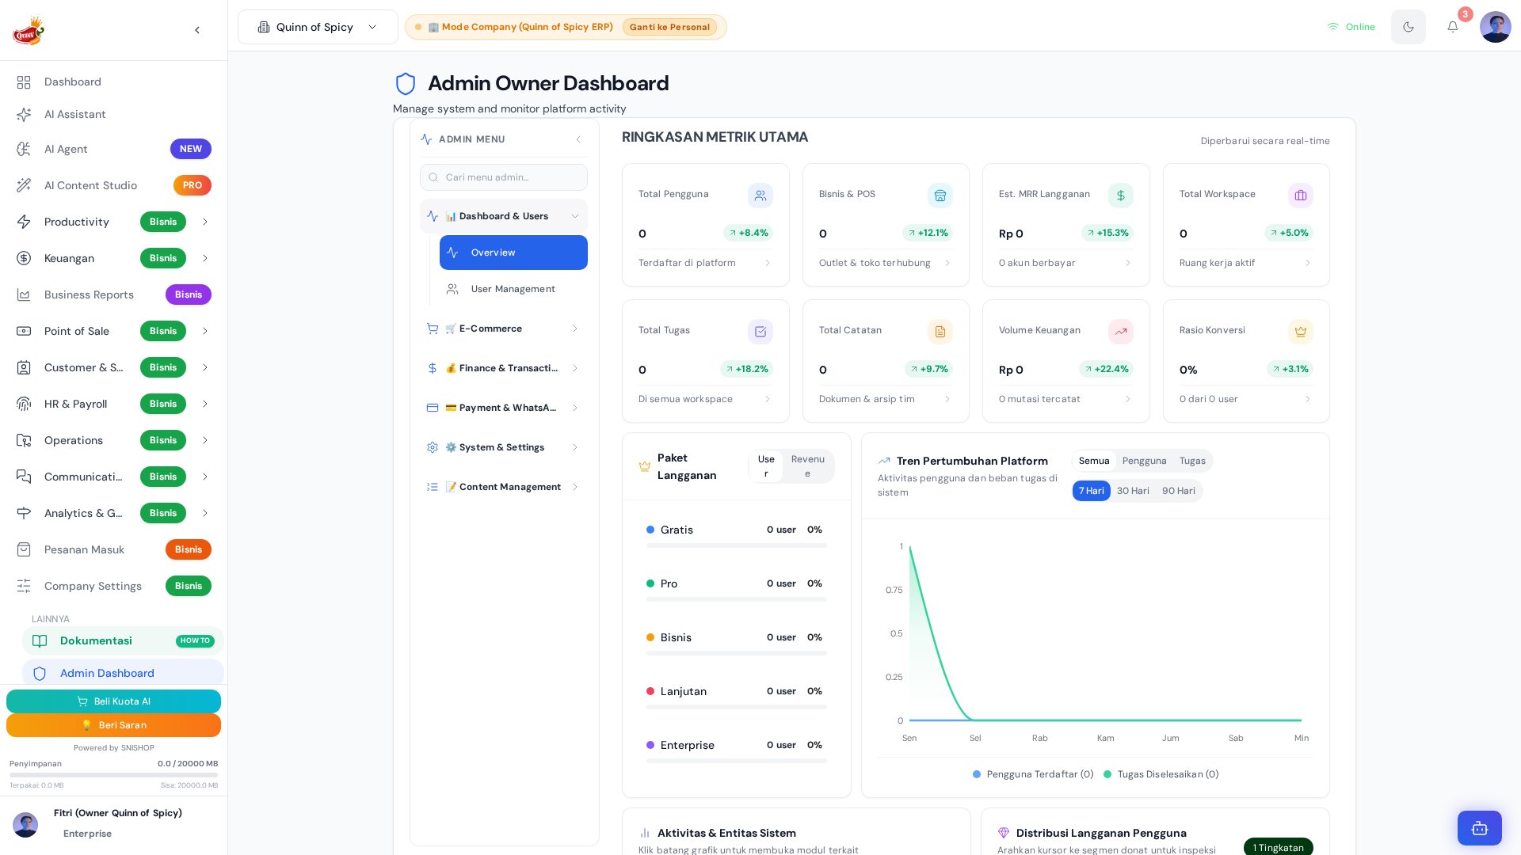The image size is (1521, 855).
Task: Select Overview admin menu item
Action: [513, 253]
